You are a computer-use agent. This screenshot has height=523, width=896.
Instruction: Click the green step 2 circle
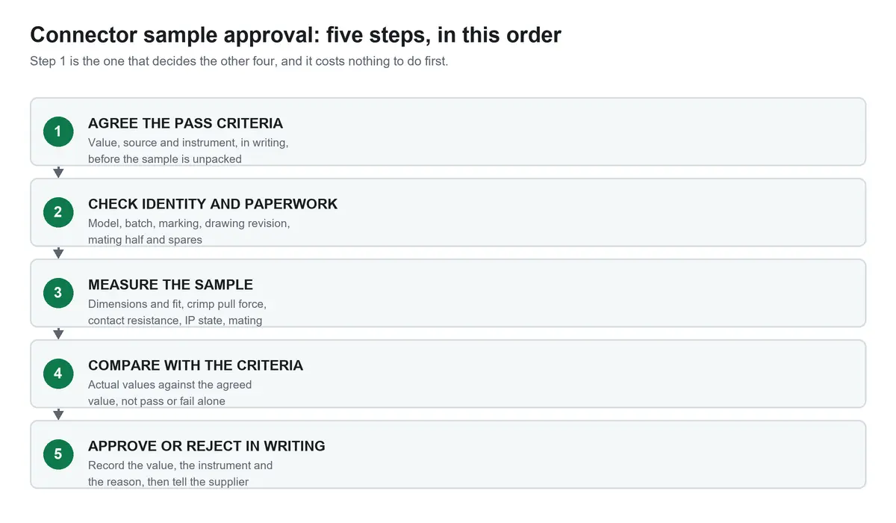58,212
